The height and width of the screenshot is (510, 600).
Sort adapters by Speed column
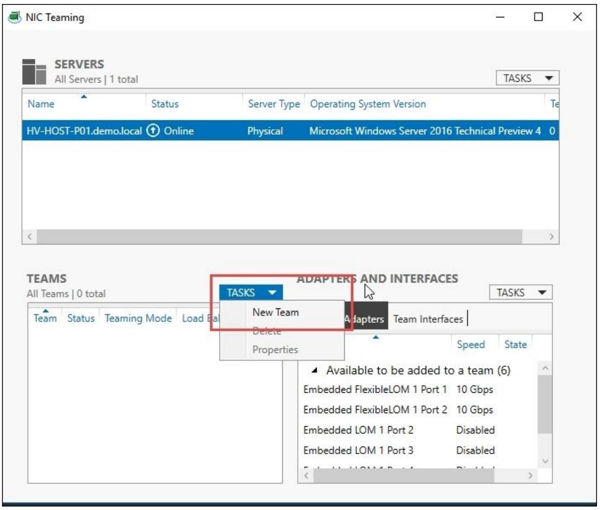471,345
